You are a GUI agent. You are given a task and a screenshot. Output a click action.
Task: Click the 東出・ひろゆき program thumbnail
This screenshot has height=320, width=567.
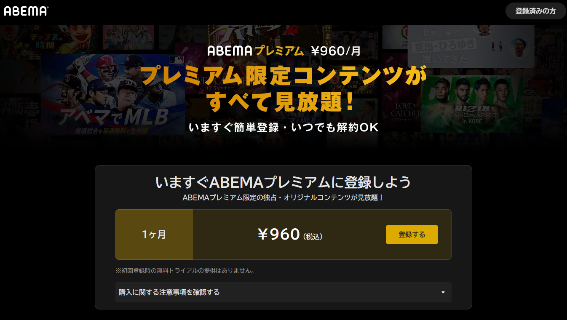pos(471,46)
